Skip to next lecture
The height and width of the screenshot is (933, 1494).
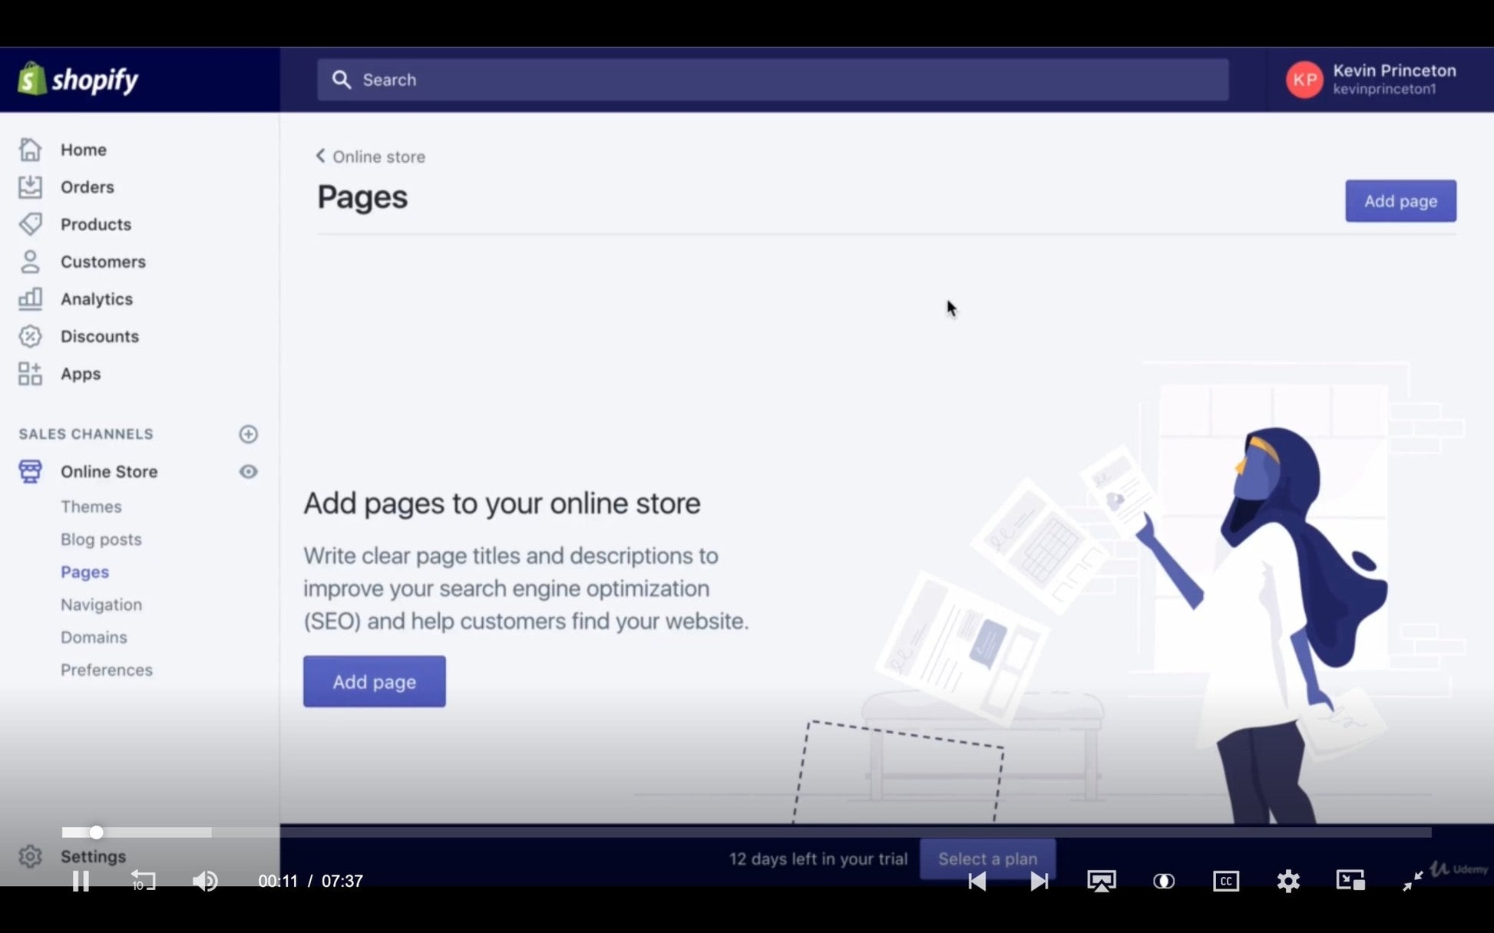[1039, 881]
